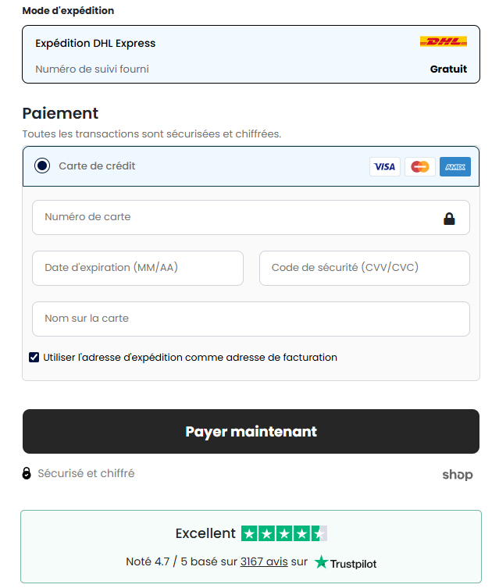Focus the Date d'expiration field

[137, 268]
